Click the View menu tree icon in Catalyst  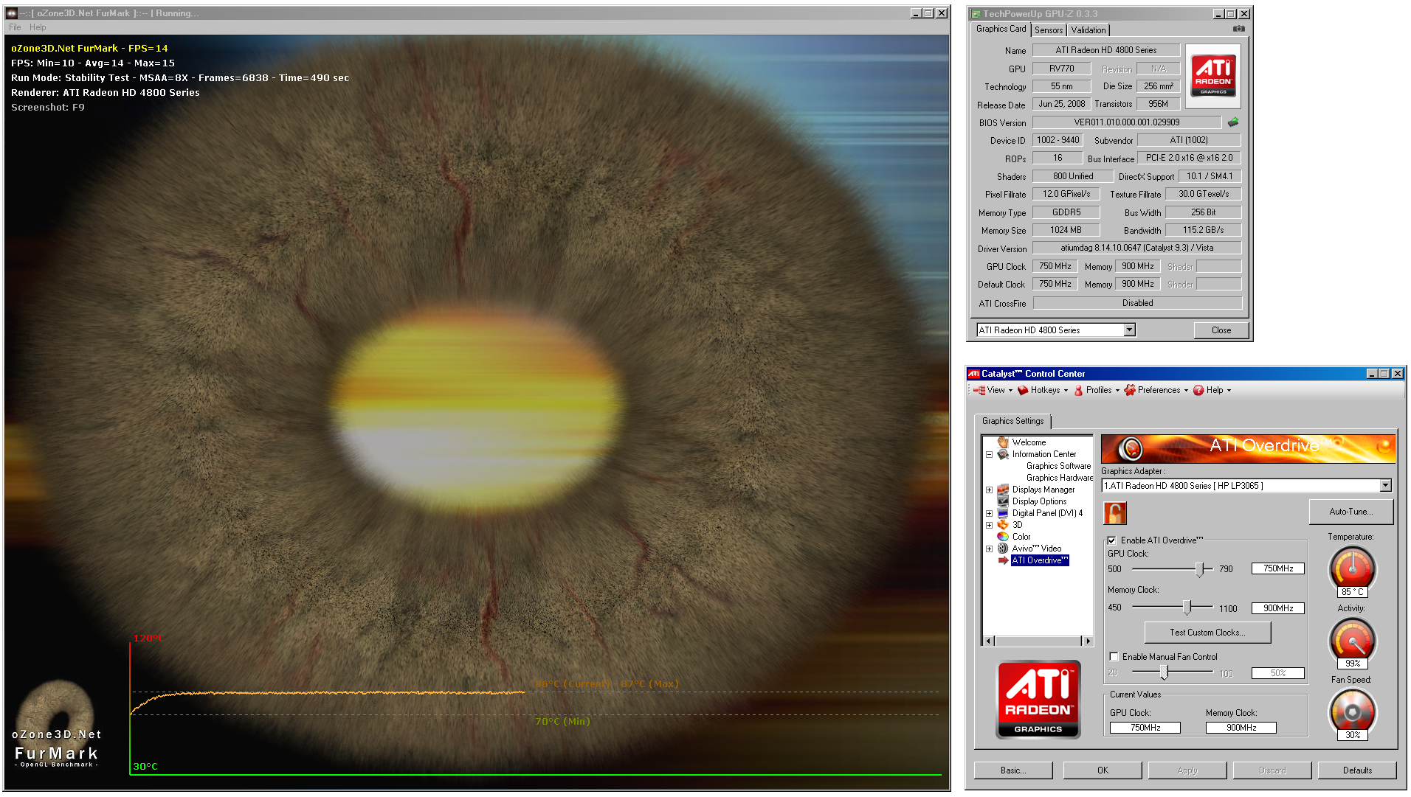point(979,390)
